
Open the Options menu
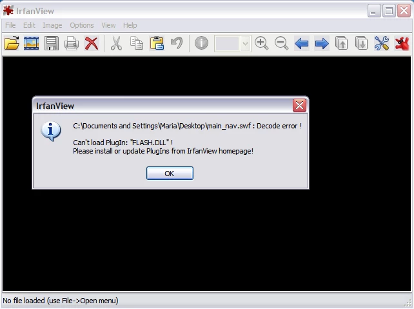pyautogui.click(x=82, y=25)
